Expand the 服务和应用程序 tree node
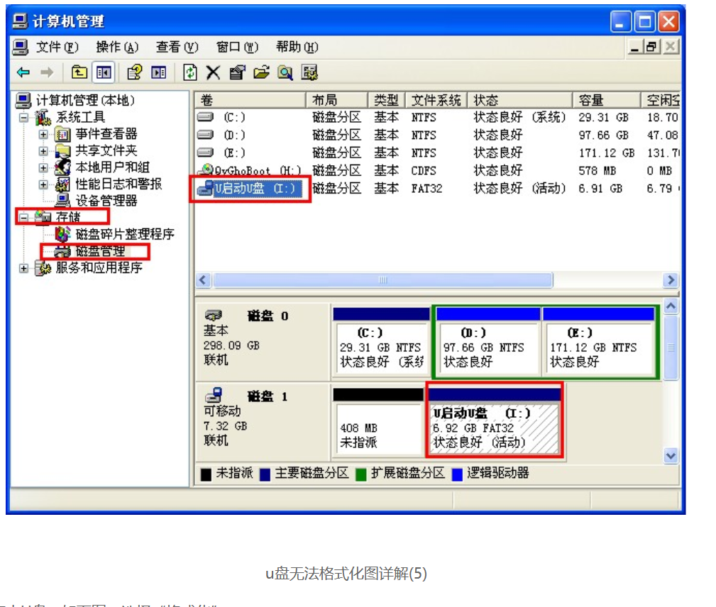 point(24,268)
